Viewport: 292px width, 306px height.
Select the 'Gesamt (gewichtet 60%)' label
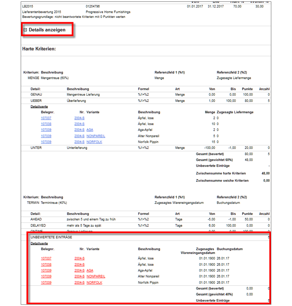tap(214, 160)
